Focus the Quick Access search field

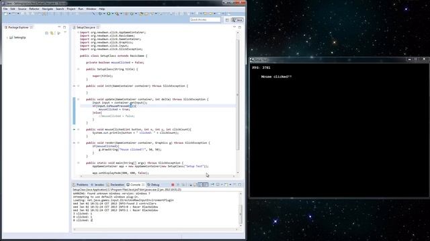(205, 19)
